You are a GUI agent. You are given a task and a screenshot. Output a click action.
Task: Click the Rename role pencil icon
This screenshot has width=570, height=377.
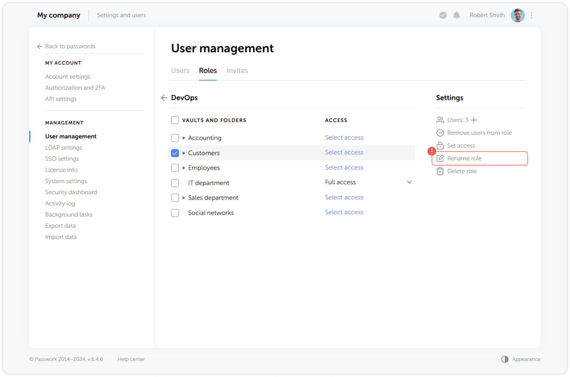click(440, 158)
